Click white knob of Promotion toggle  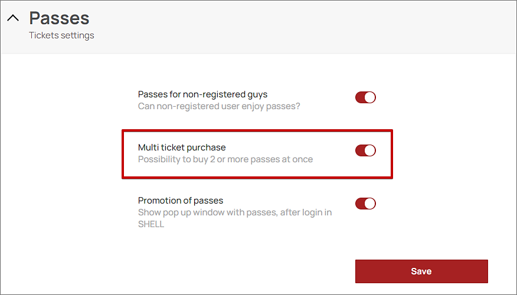coord(369,204)
